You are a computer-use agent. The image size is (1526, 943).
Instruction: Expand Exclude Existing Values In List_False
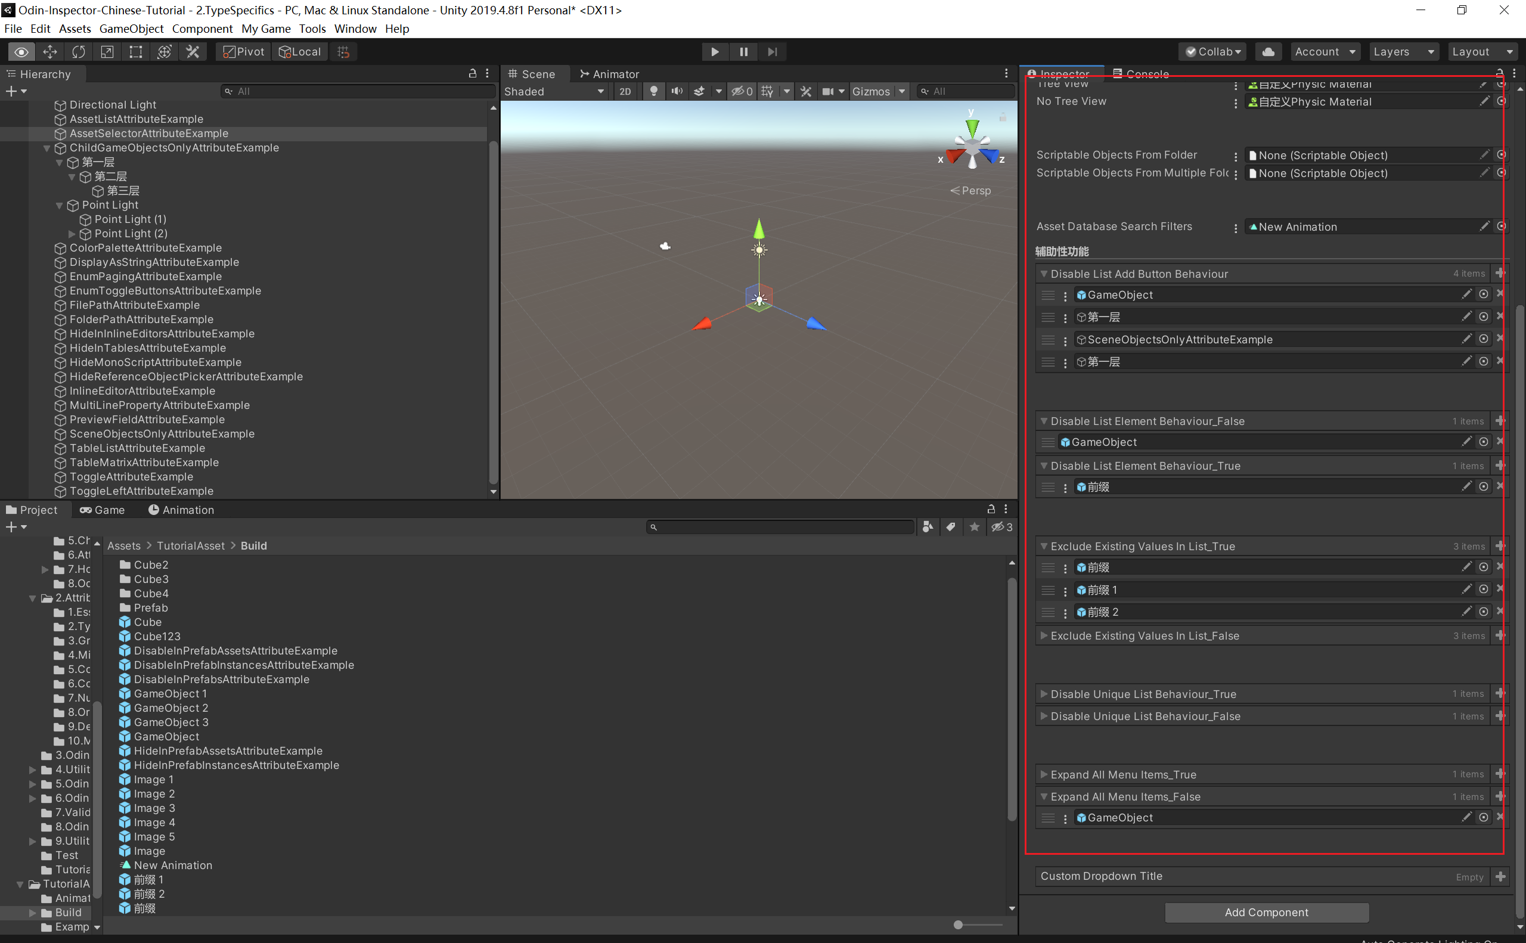click(1043, 635)
